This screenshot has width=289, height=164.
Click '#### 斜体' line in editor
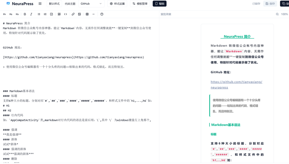10,139
